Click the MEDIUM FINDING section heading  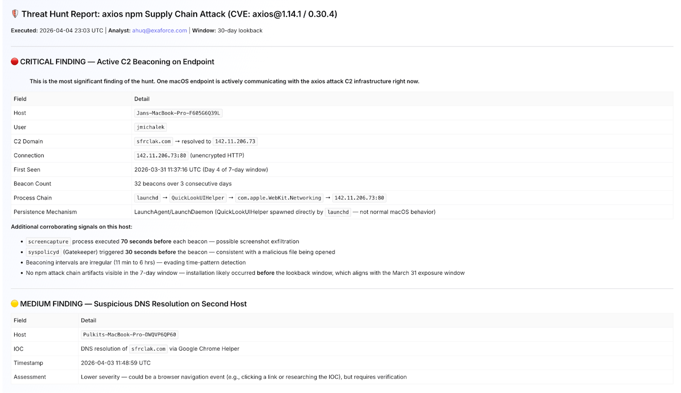[x=133, y=304]
